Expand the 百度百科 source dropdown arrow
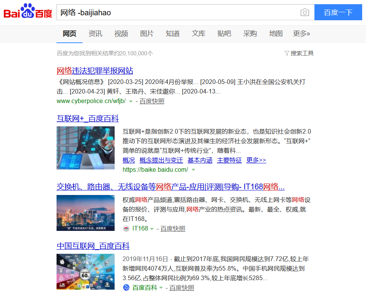366x295 pixels. click(161, 288)
